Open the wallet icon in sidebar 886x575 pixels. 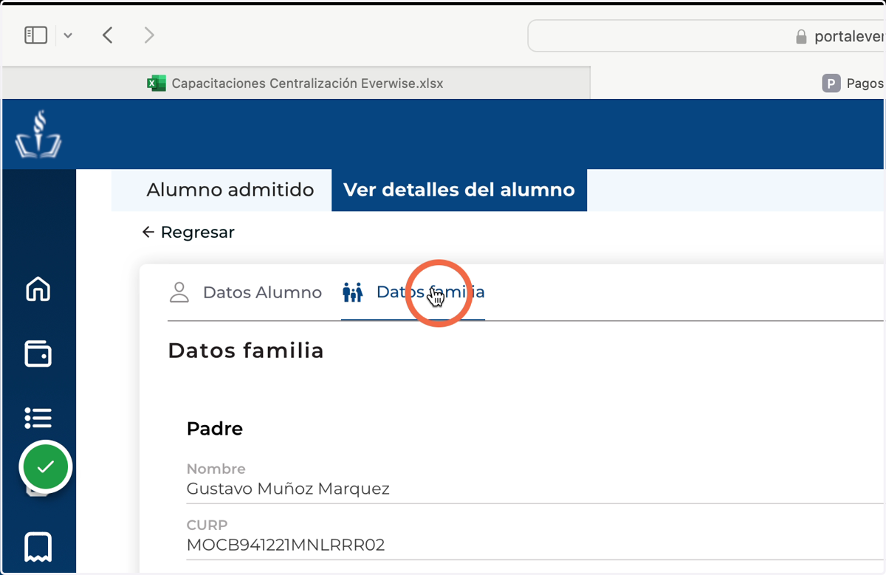pyautogui.click(x=38, y=354)
